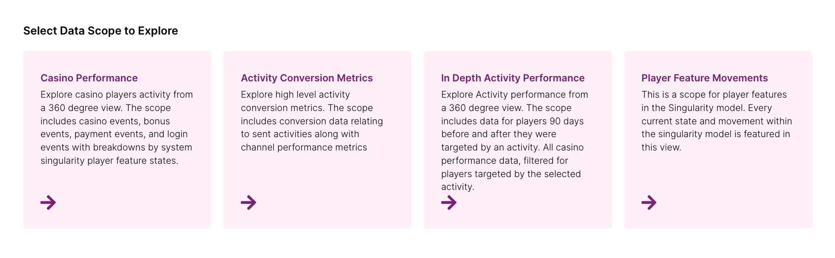The image size is (835, 258).
Task: Click blank area below Player Feature Movements description
Action: click(718, 173)
